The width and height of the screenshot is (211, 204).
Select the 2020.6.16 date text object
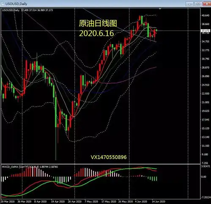96,34
